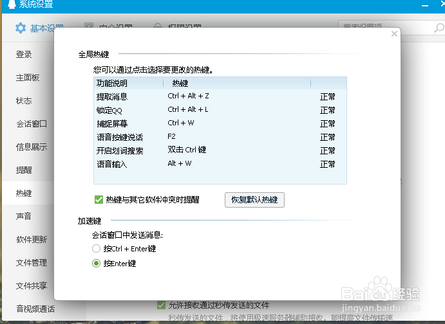Select 按Enter键 radio option
The width and height of the screenshot is (445, 324).
tap(96, 264)
